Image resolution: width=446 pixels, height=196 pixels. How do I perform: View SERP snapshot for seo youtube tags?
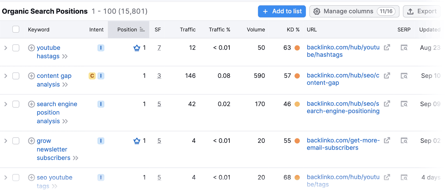404,177
